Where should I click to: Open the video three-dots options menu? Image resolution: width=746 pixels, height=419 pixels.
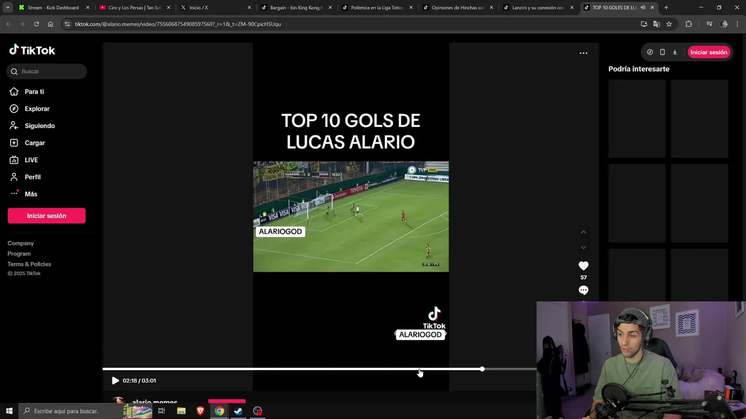[583, 53]
